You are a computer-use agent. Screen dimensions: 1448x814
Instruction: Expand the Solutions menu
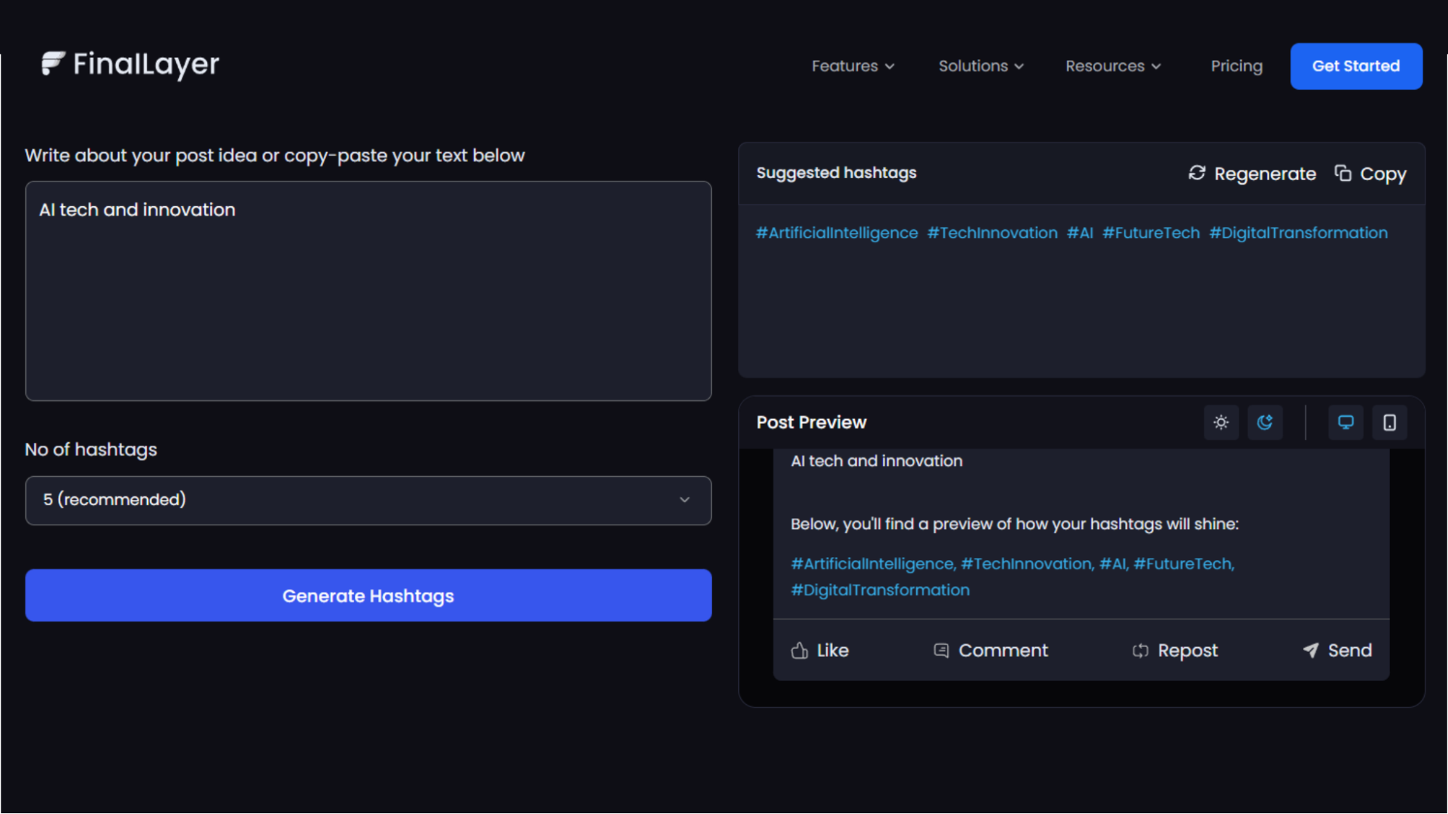981,66
